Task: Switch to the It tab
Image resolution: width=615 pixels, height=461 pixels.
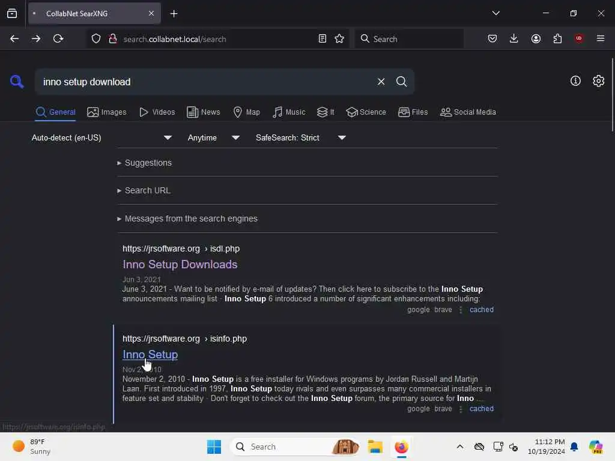Action: click(x=326, y=112)
